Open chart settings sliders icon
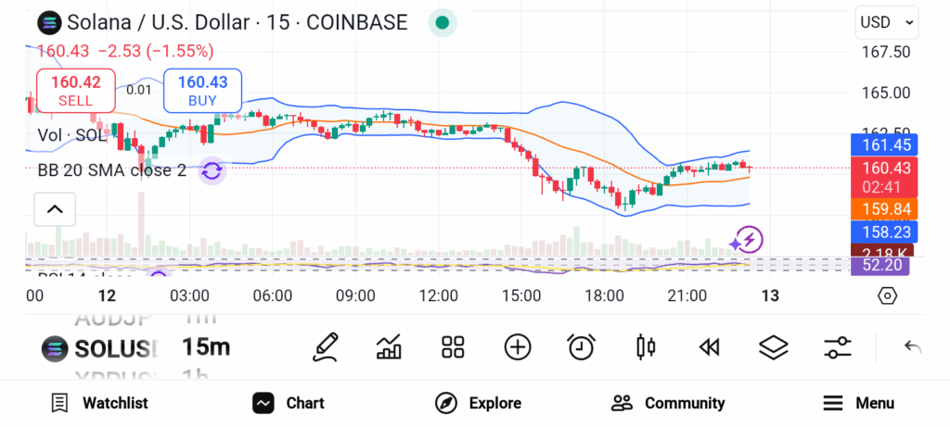Image resolution: width=950 pixels, height=427 pixels. coord(838,347)
